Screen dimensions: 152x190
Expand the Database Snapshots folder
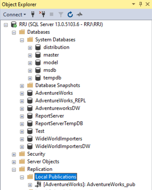(x=22, y=86)
